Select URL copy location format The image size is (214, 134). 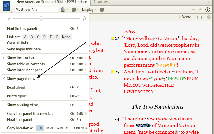coord(40,128)
